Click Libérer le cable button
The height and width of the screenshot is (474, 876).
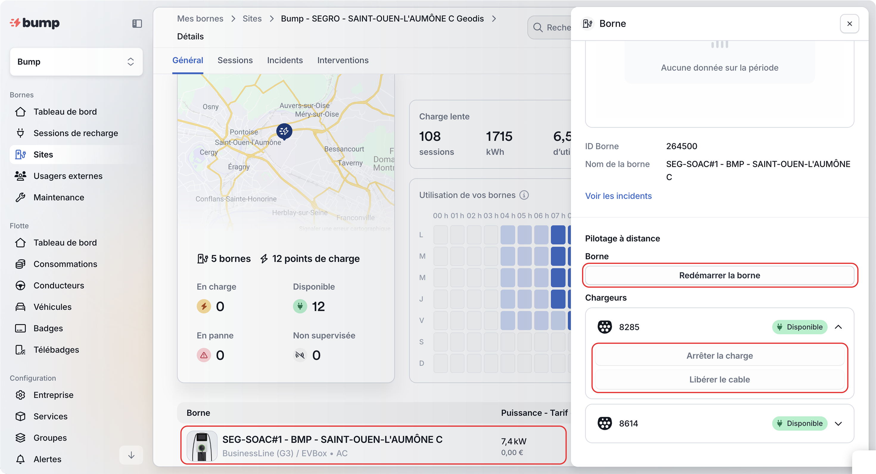(719, 379)
